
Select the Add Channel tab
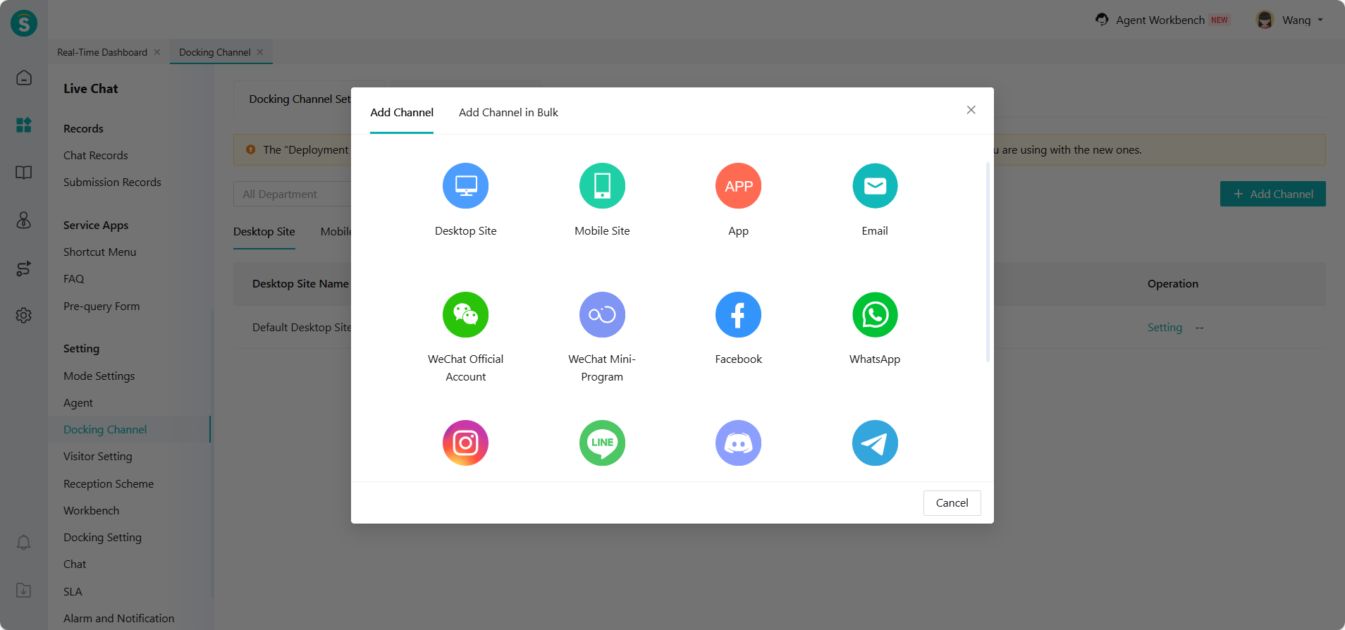pos(402,113)
